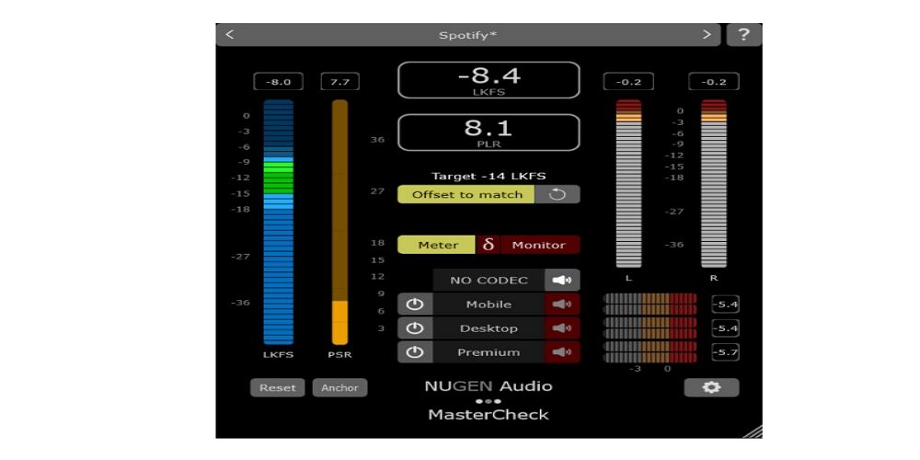Click the resize grip at window corner
920x460 pixels.
pyautogui.click(x=753, y=431)
